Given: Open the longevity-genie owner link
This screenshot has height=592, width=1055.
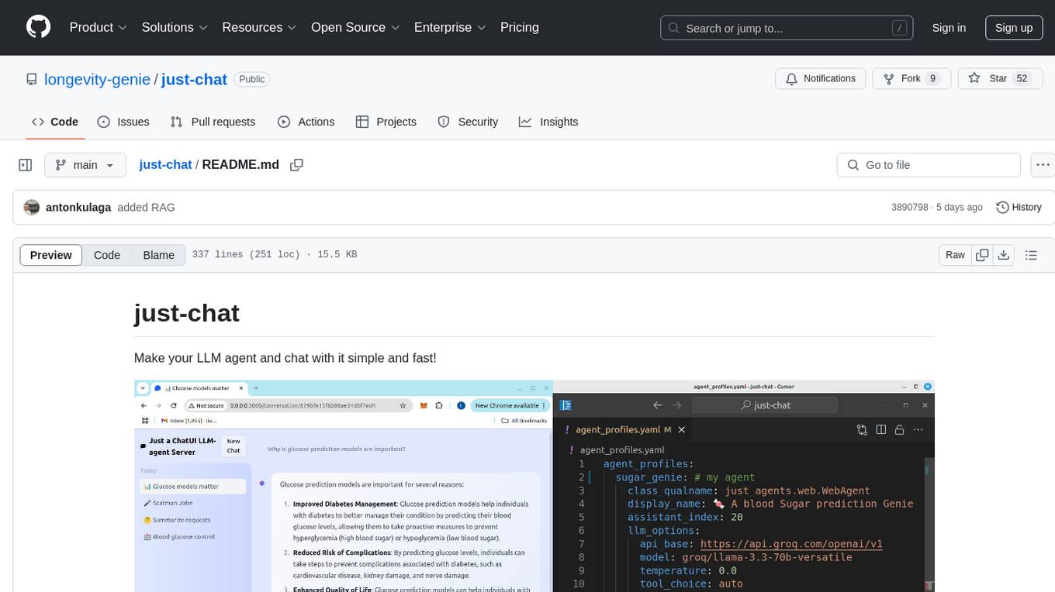Looking at the screenshot, I should point(98,79).
